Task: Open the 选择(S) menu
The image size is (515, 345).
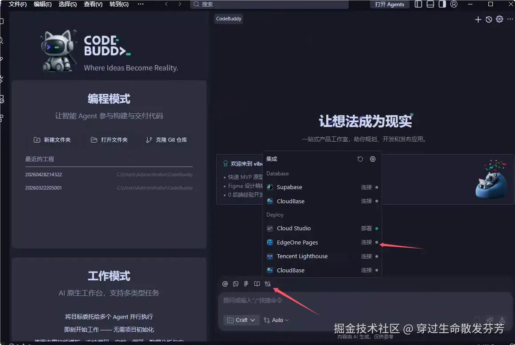Action: pos(68,4)
